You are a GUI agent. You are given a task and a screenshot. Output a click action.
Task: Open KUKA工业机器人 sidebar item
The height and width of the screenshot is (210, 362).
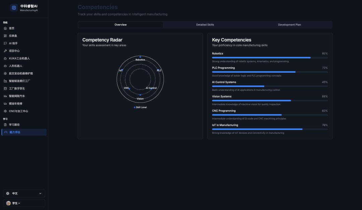point(19,58)
